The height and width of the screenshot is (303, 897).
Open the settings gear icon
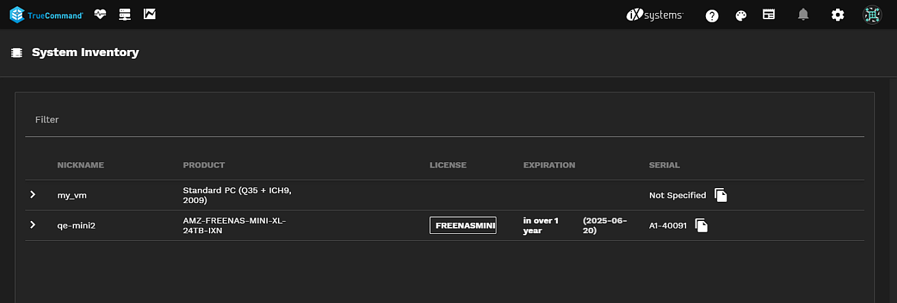[x=837, y=14]
